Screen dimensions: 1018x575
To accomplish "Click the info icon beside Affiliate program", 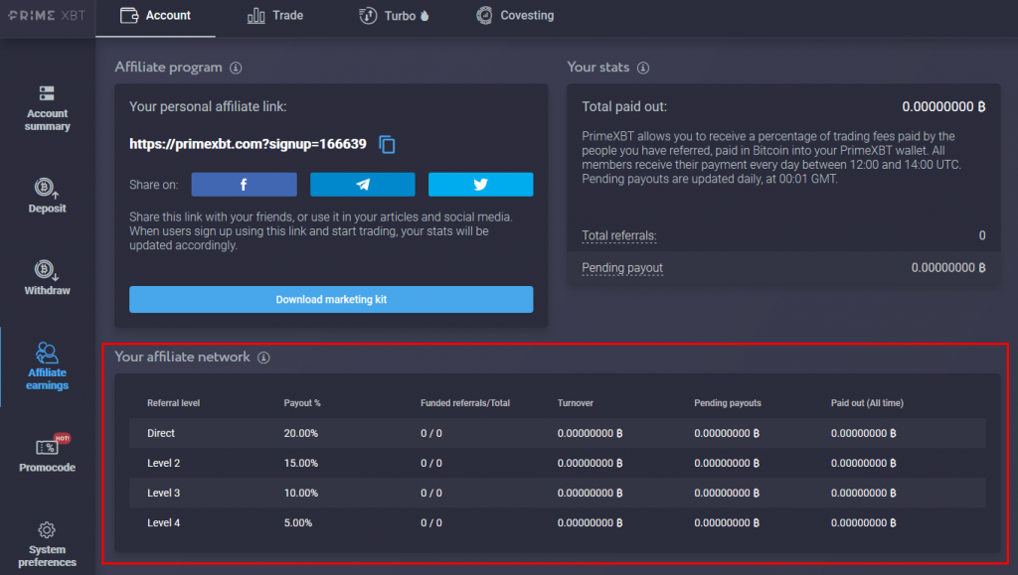I will point(236,68).
